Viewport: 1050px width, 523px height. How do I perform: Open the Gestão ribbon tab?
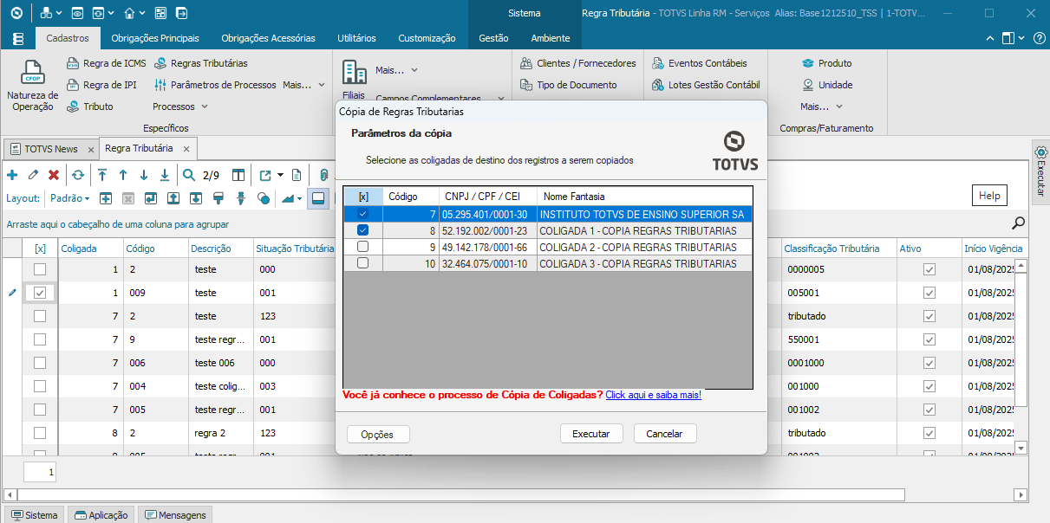coord(493,38)
